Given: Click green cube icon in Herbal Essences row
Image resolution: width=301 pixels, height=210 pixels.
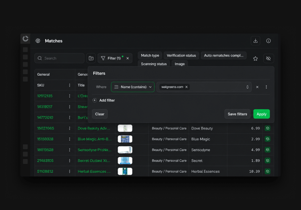Looking at the screenshot, I should 268,171.
